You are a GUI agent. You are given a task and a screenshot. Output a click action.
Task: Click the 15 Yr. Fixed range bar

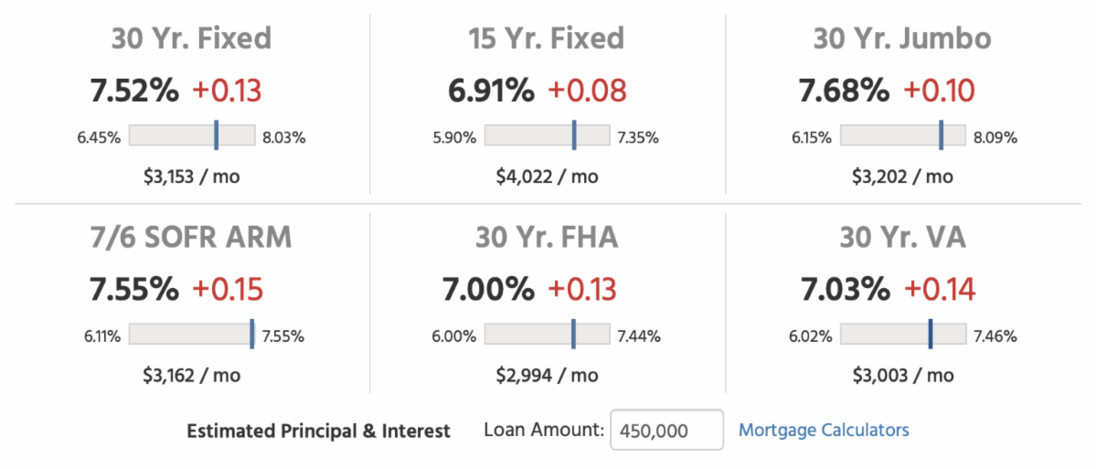coord(547,136)
